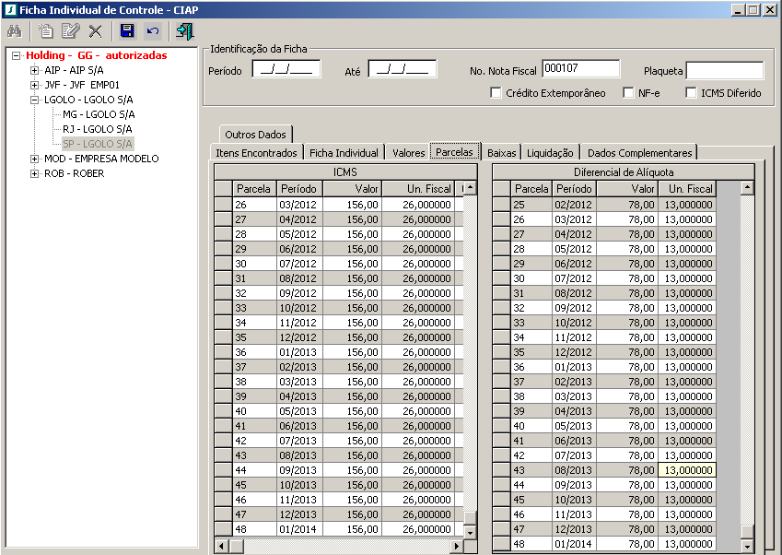Viewport: 782px width, 555px height.
Task: Click the No. Nota Fiscal field
Action: 580,69
